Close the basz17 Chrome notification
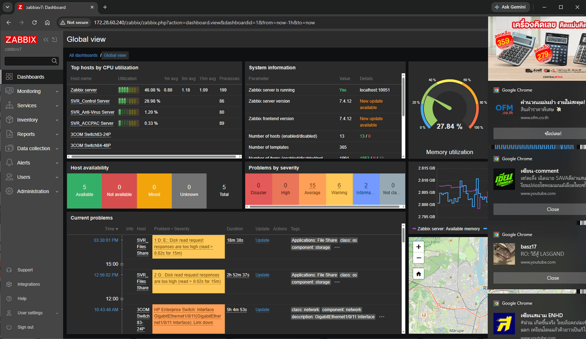586x339 pixels. click(x=553, y=278)
